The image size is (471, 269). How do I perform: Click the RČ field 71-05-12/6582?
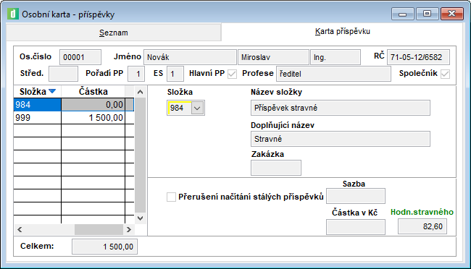click(418, 57)
